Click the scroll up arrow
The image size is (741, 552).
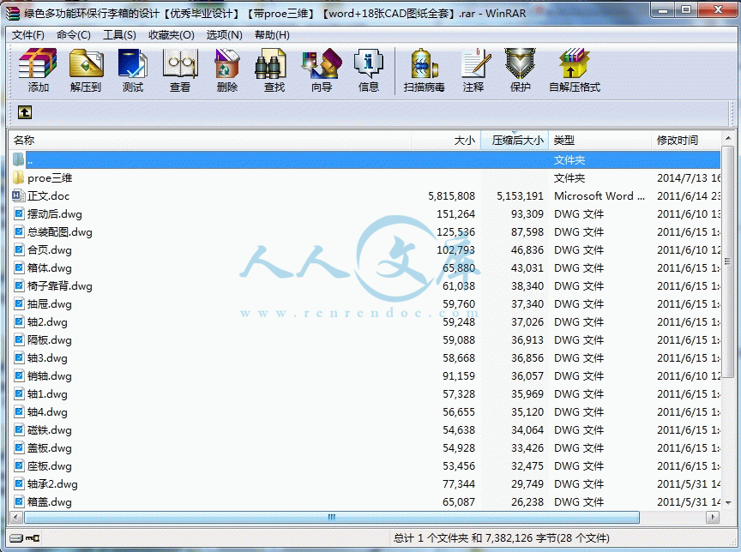pyautogui.click(x=728, y=140)
